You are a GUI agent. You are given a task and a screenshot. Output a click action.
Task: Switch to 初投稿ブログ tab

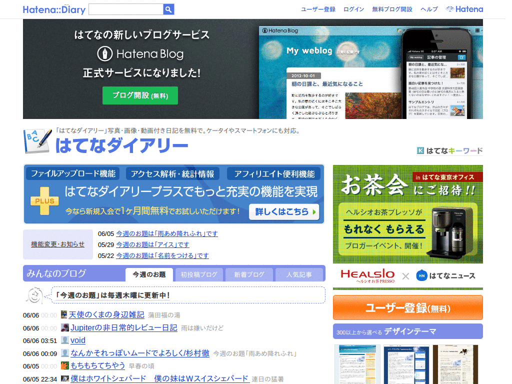[x=199, y=274]
